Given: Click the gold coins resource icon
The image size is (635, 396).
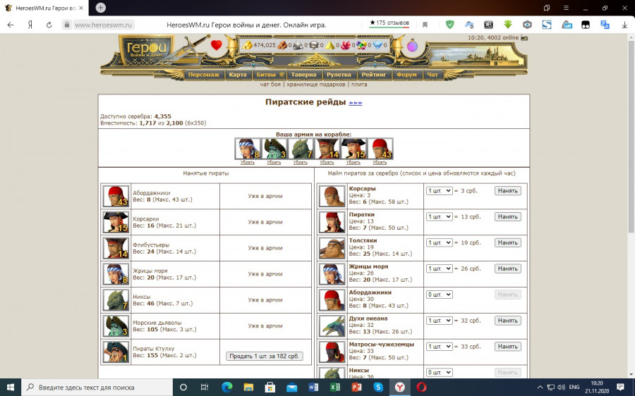Looking at the screenshot, I should click(248, 45).
